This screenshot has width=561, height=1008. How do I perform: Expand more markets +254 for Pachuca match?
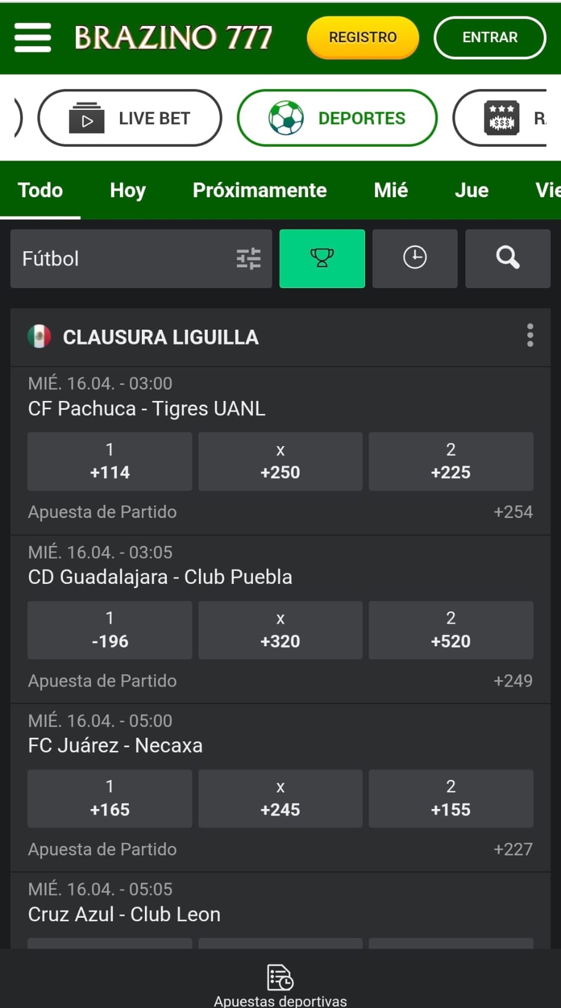pyautogui.click(x=513, y=512)
